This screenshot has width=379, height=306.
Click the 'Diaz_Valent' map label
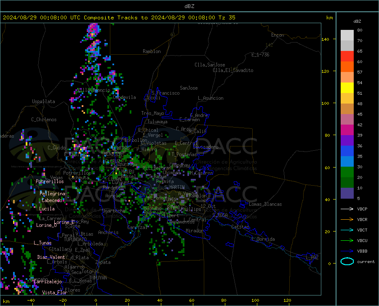(51, 257)
